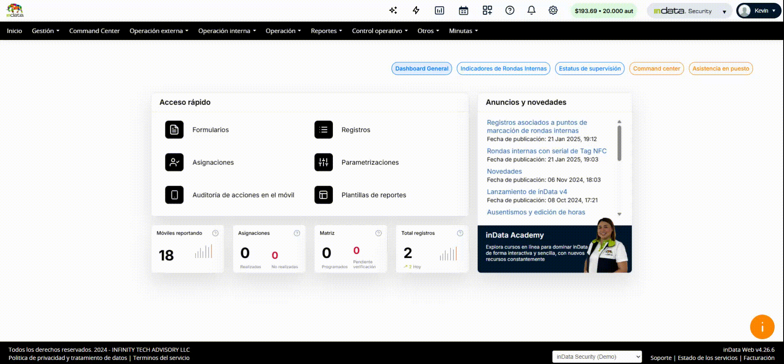Open the inData Security (Demo) selector
784x364 pixels.
click(x=597, y=357)
